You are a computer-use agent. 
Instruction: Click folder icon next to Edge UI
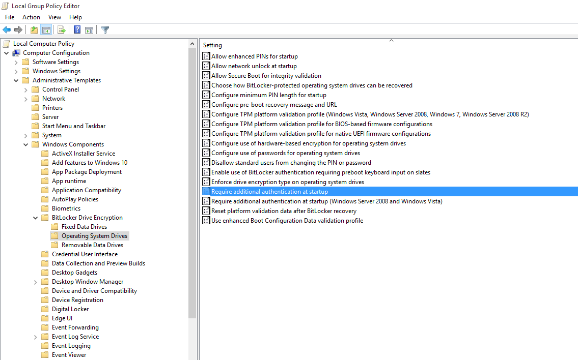point(45,318)
